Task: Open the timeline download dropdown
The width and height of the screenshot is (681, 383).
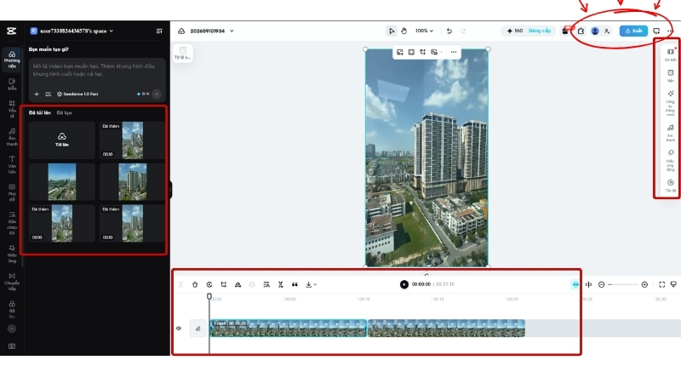Action: pos(311,284)
